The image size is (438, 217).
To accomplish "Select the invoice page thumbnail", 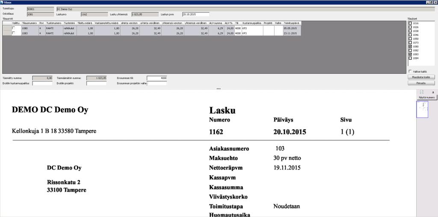I will click(422, 109).
